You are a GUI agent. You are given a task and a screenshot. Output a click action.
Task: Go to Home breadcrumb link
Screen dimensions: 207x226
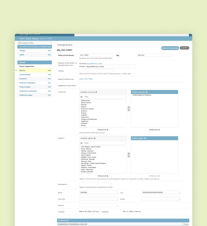point(22,39)
